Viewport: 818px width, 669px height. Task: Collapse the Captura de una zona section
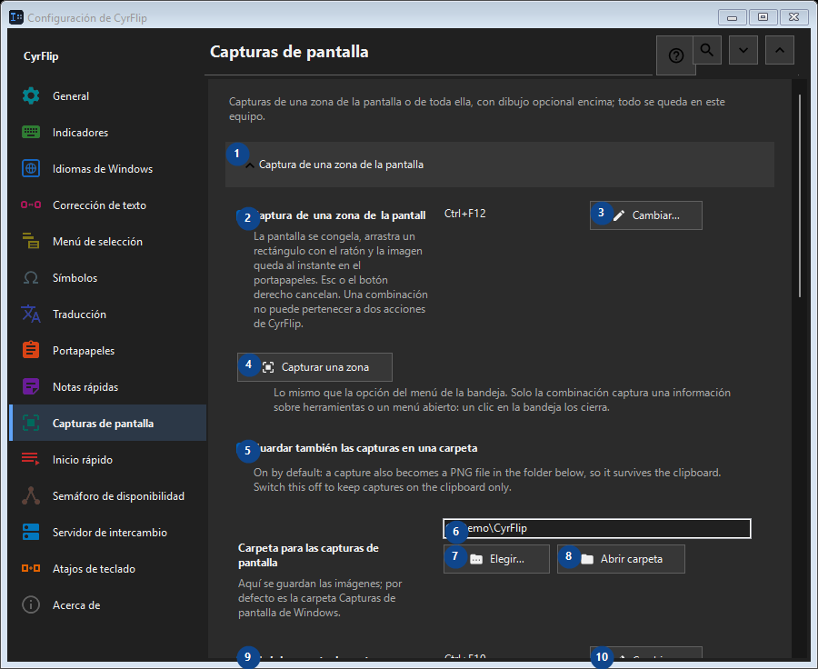tap(499, 165)
